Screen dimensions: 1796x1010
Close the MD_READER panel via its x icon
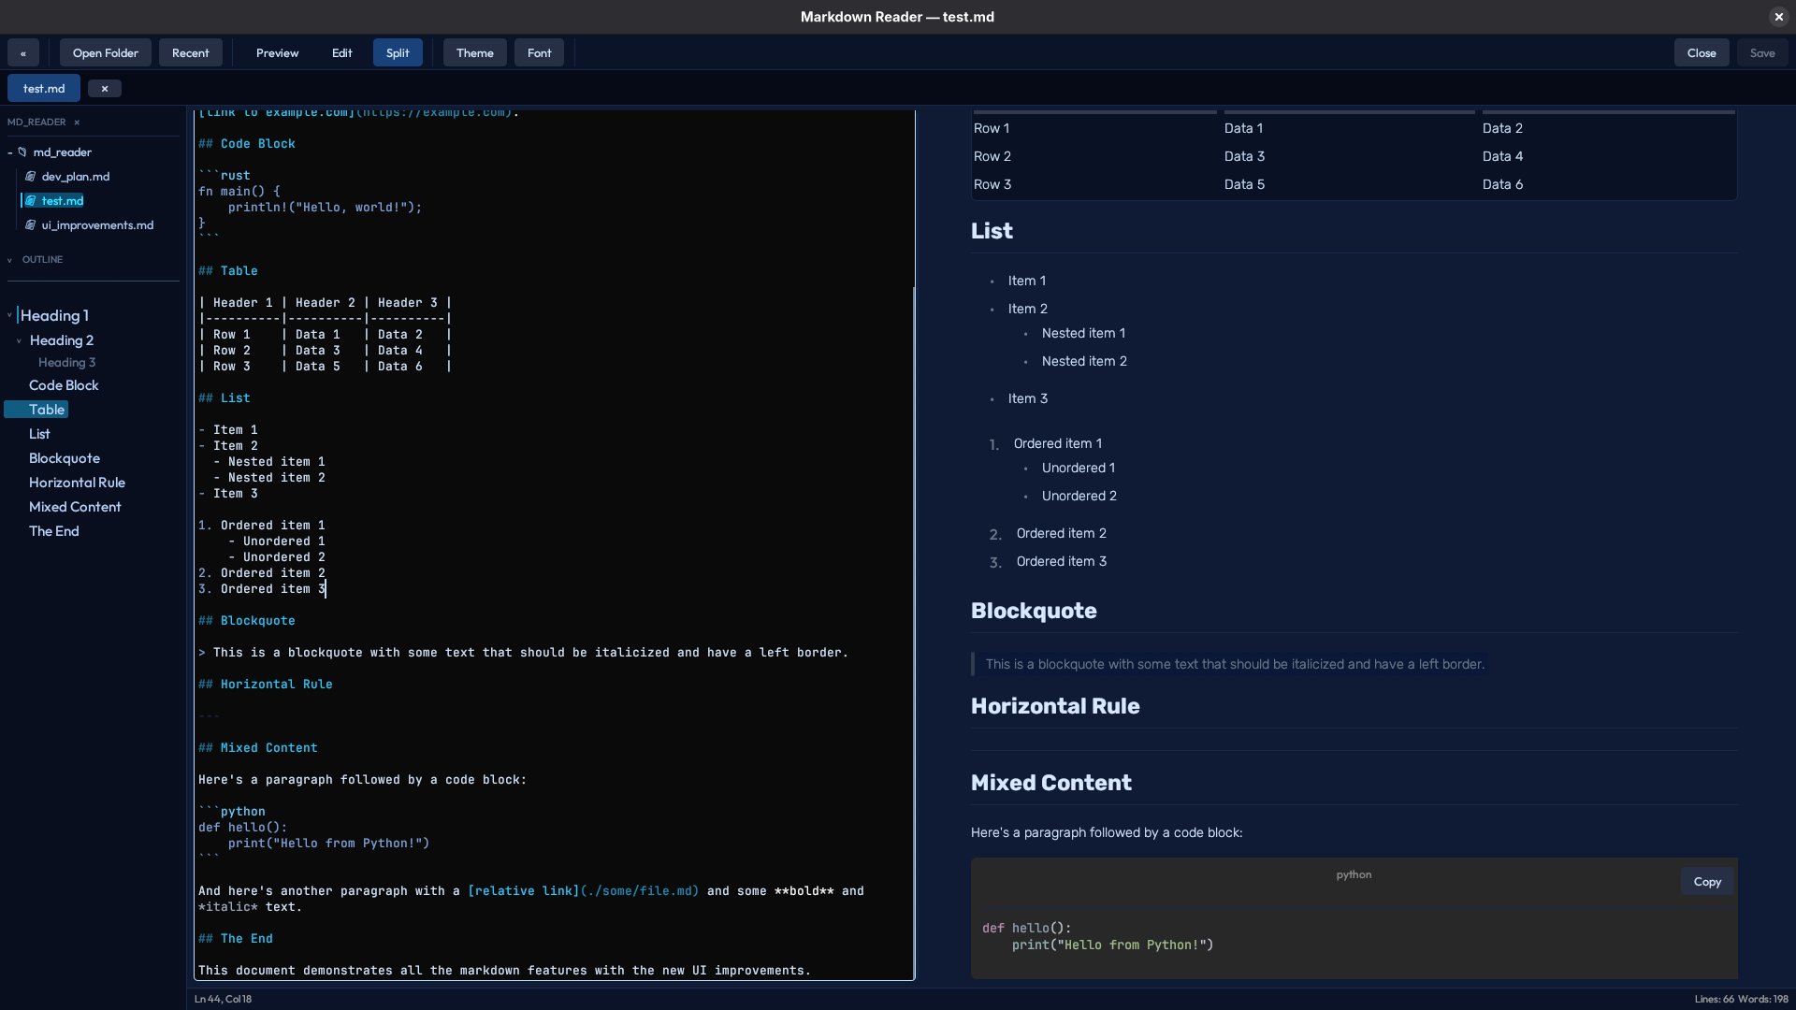78,122
